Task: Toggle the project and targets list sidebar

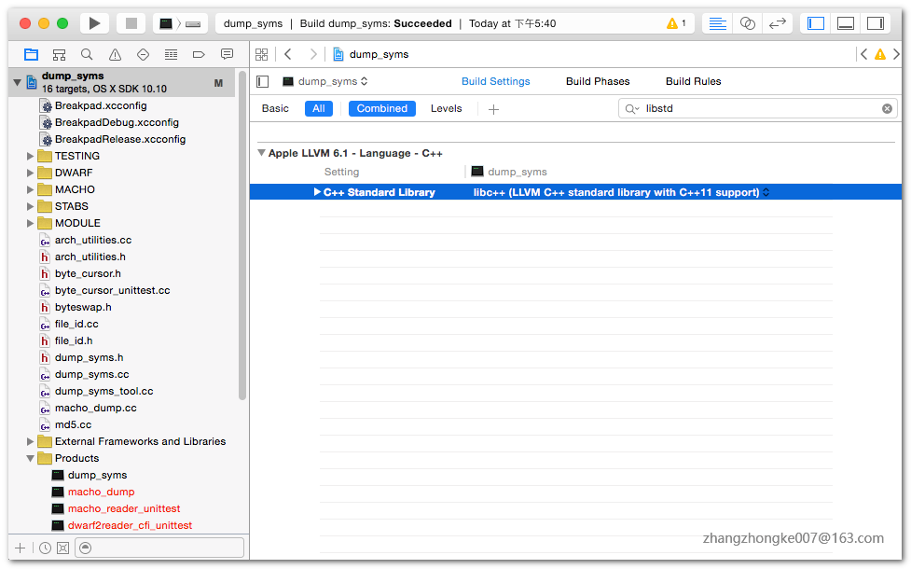Action: click(x=263, y=81)
